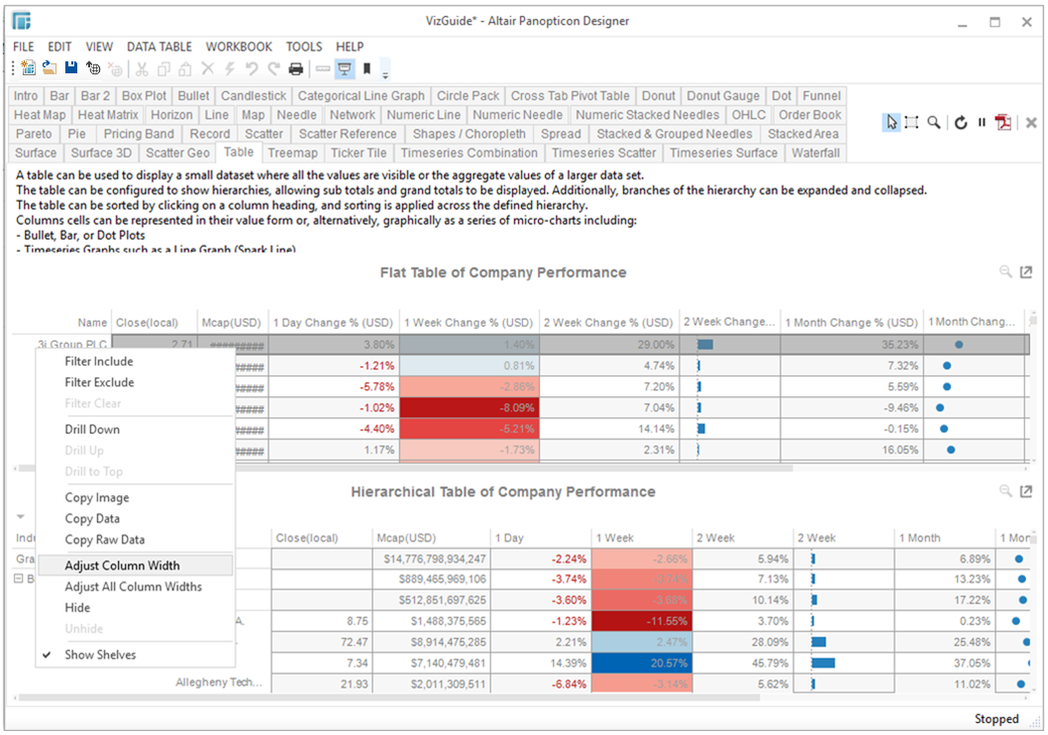Collapse the hierarchy tree node below Grand total
The height and width of the screenshot is (735, 1048).
[20, 579]
